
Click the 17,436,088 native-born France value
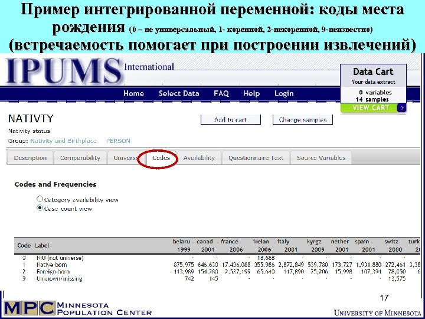[x=236, y=265]
